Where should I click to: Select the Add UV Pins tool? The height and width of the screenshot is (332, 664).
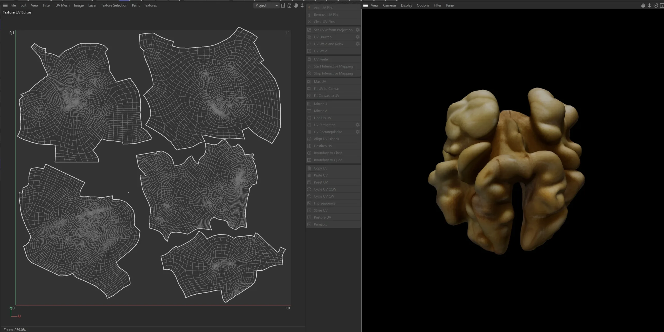pyautogui.click(x=323, y=8)
